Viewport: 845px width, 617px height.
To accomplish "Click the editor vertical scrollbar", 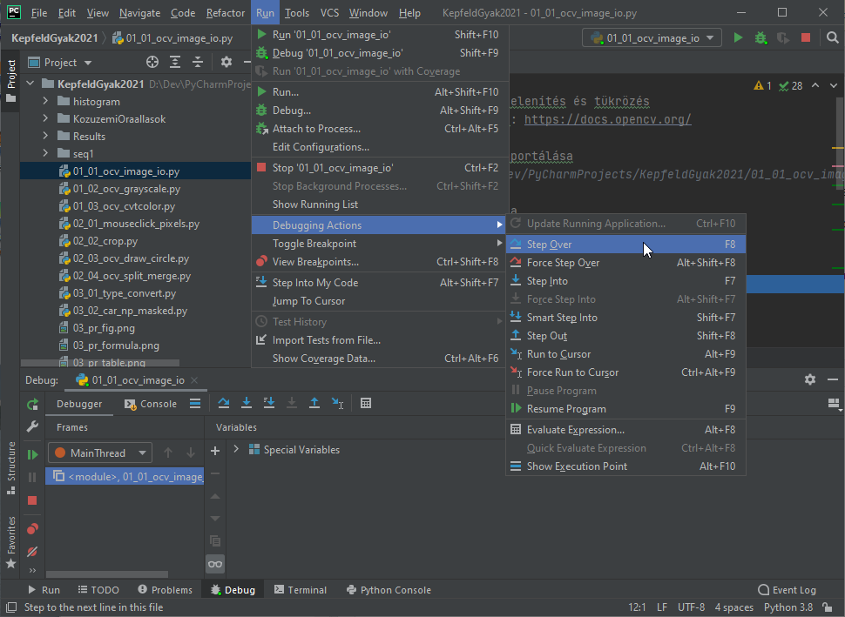I will (840, 144).
